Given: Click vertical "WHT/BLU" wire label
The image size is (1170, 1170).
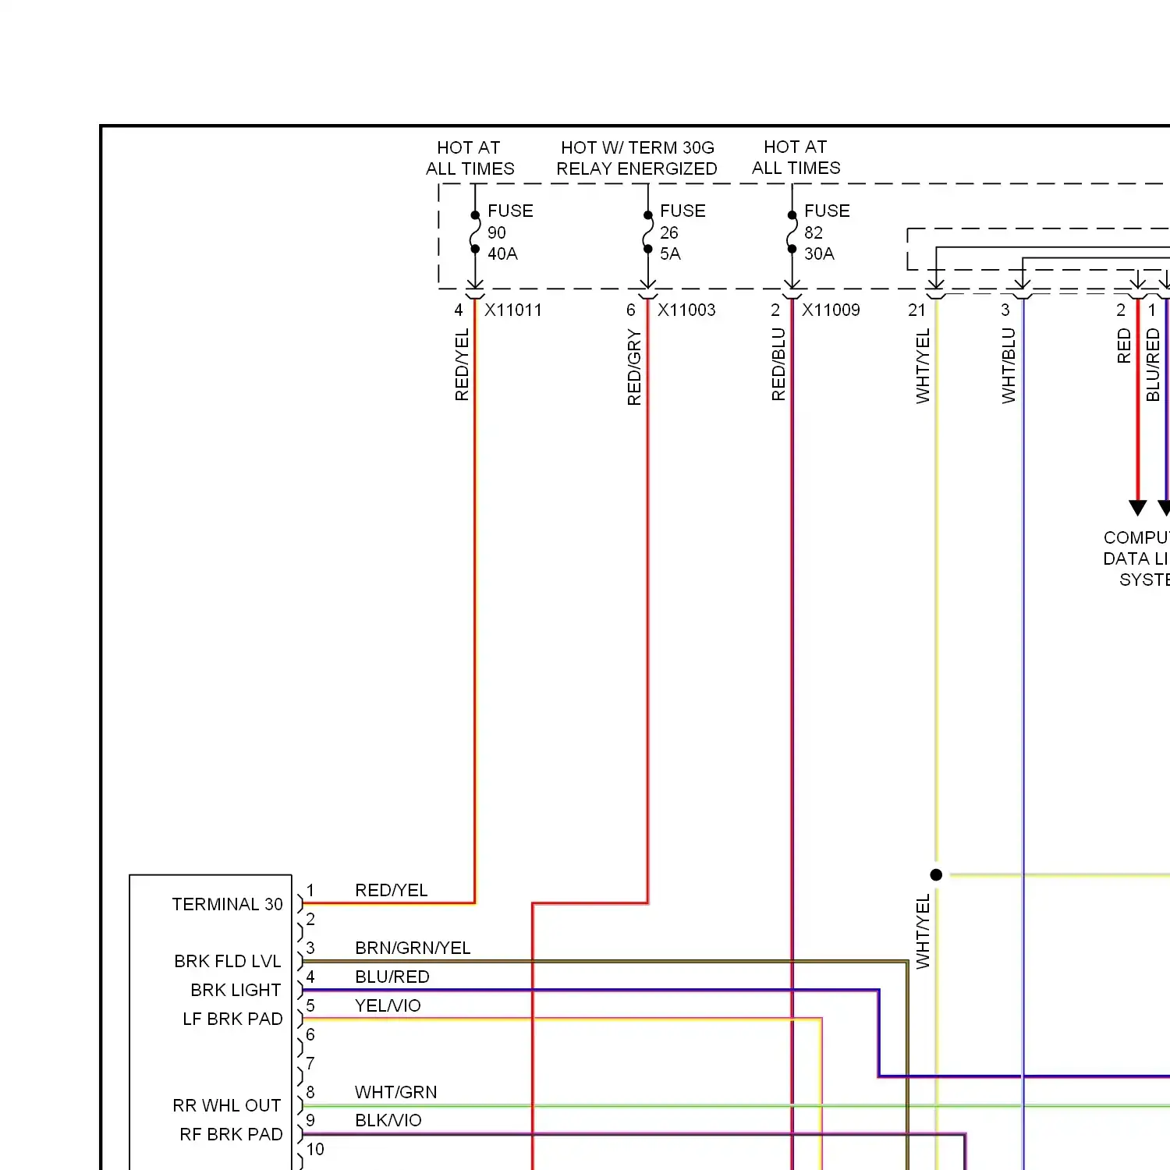Looking at the screenshot, I should coord(1009,365).
